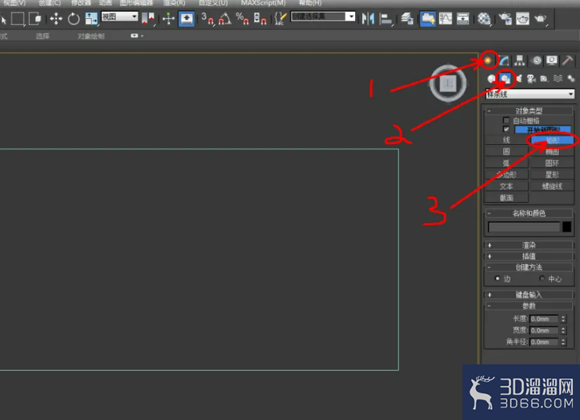Viewport: 580px width, 420px height.
Task: Click the Align tool icon
Action: pos(386,19)
